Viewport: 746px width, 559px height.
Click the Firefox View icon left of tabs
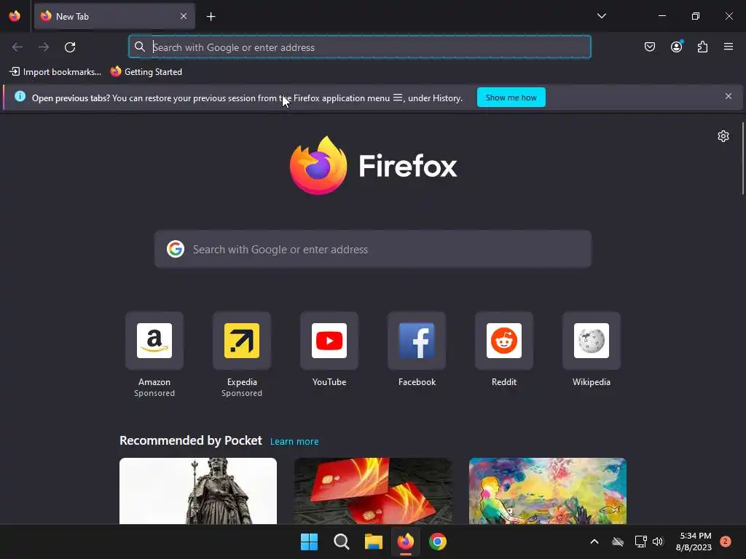[x=15, y=16]
